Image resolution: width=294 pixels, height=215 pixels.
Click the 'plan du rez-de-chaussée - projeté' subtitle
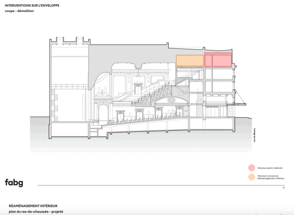click(x=34, y=212)
